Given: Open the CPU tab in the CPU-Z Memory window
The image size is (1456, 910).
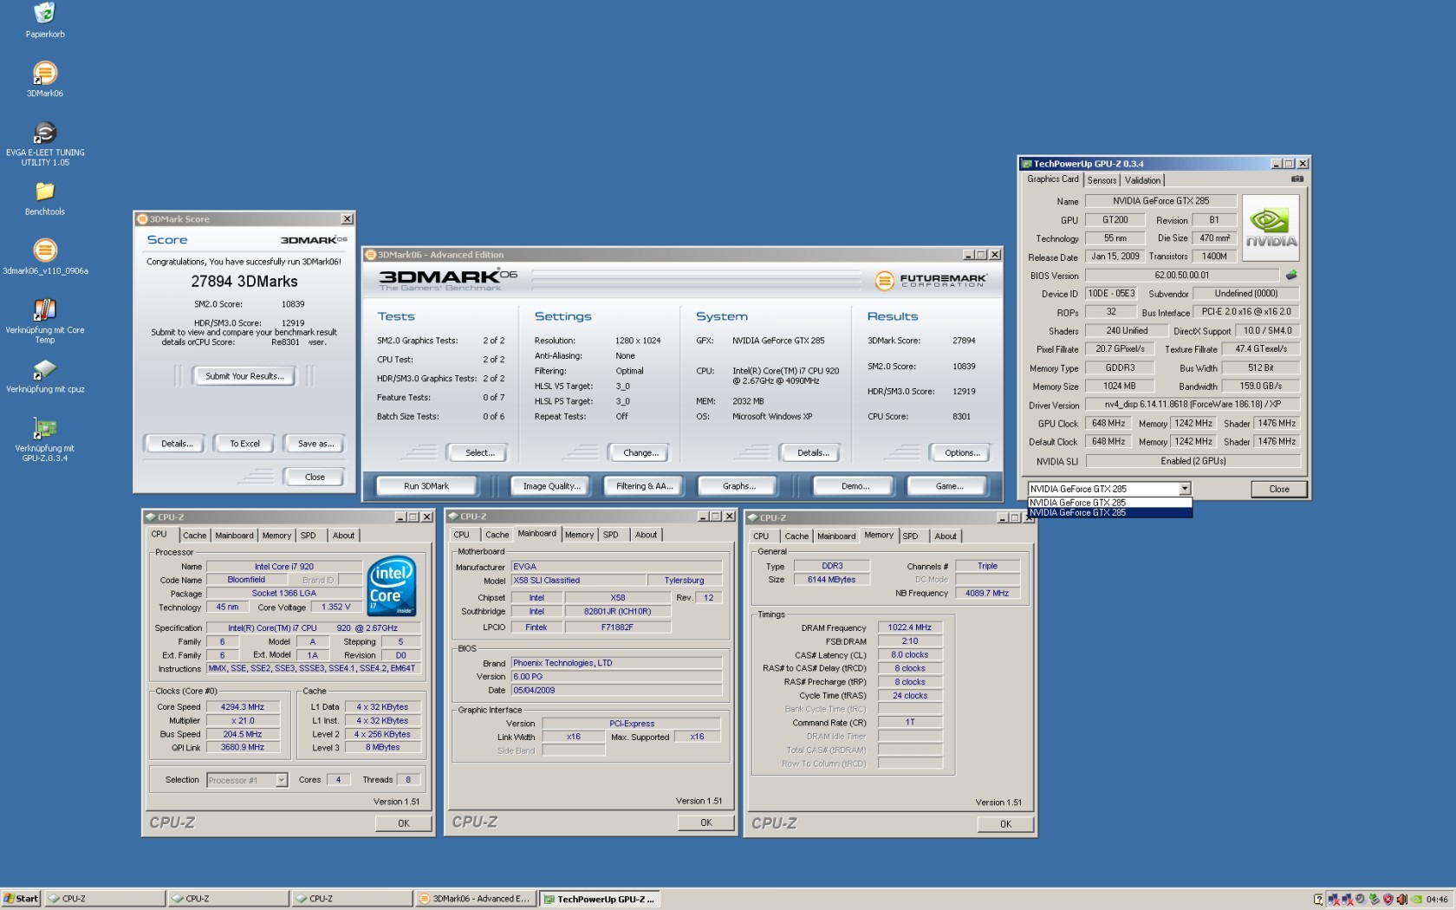Looking at the screenshot, I should 761,536.
